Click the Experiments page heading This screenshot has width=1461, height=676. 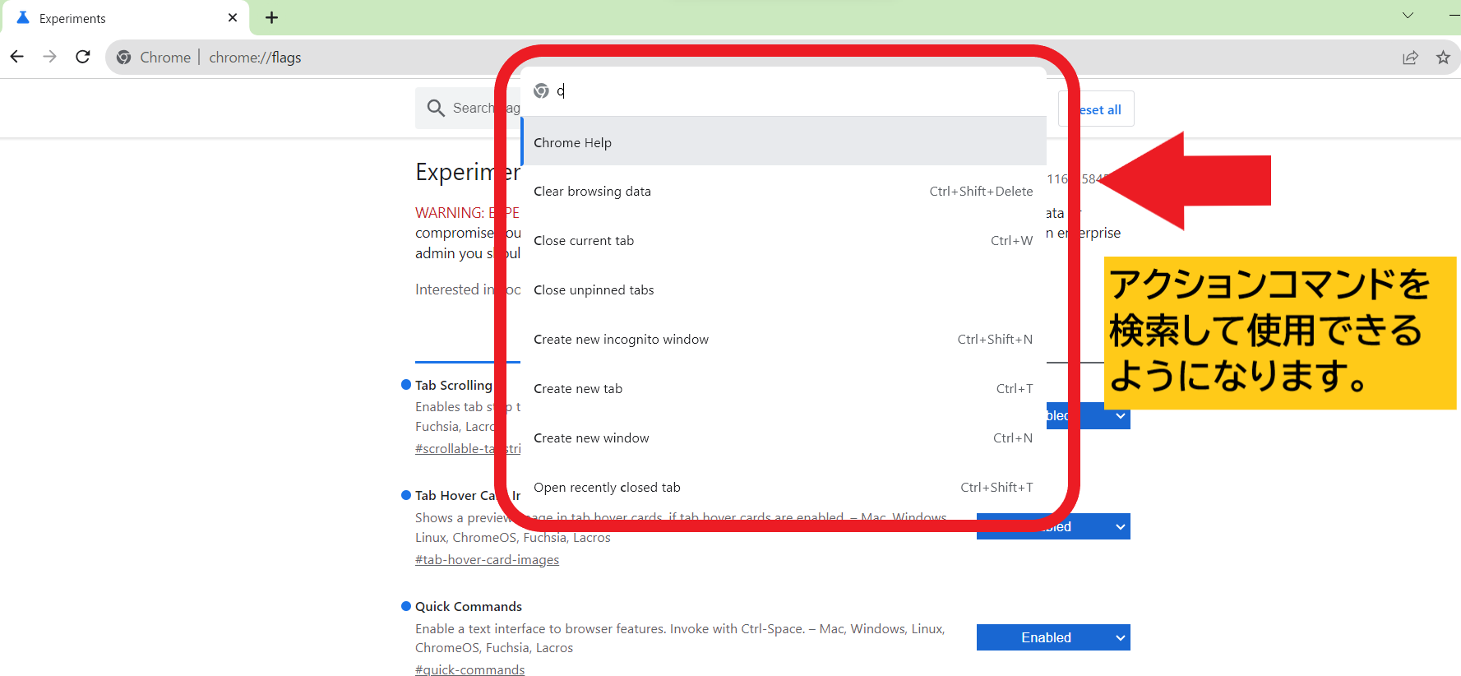click(x=467, y=172)
